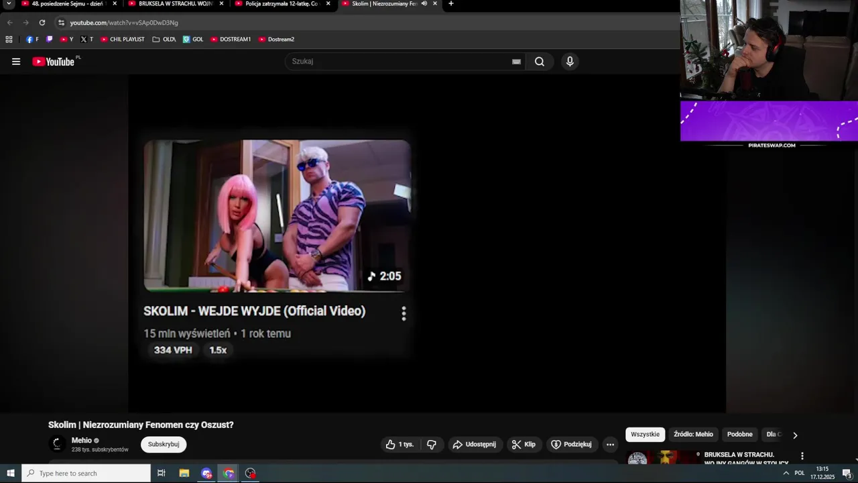Open the YouTube bookmark labeled Y
This screenshot has width=858, height=483.
pyautogui.click(x=66, y=40)
